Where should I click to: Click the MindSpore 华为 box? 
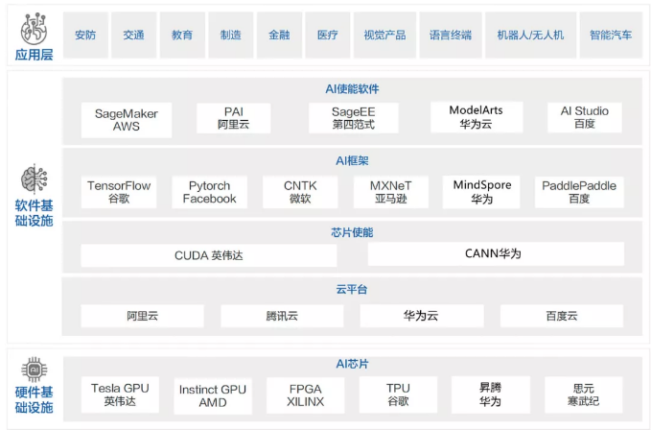481,192
